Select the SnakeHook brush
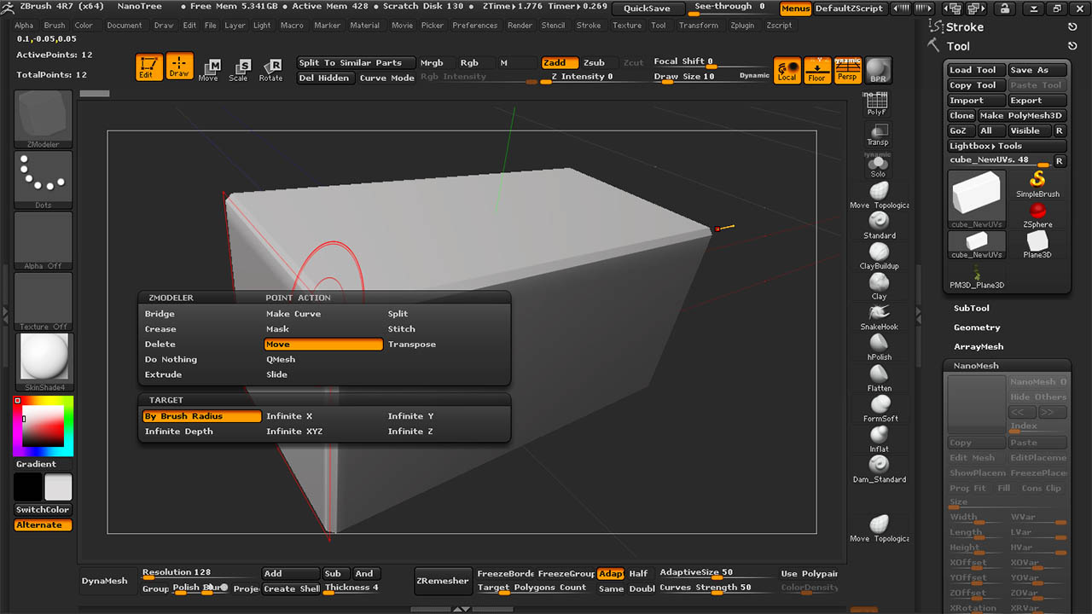Image resolution: width=1092 pixels, height=614 pixels. coord(879,317)
